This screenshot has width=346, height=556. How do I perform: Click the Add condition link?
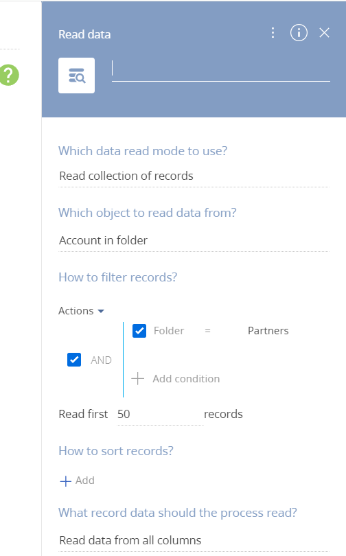186,379
